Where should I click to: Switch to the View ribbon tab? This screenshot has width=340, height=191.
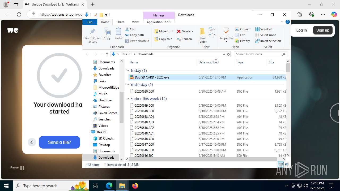pos(135,22)
